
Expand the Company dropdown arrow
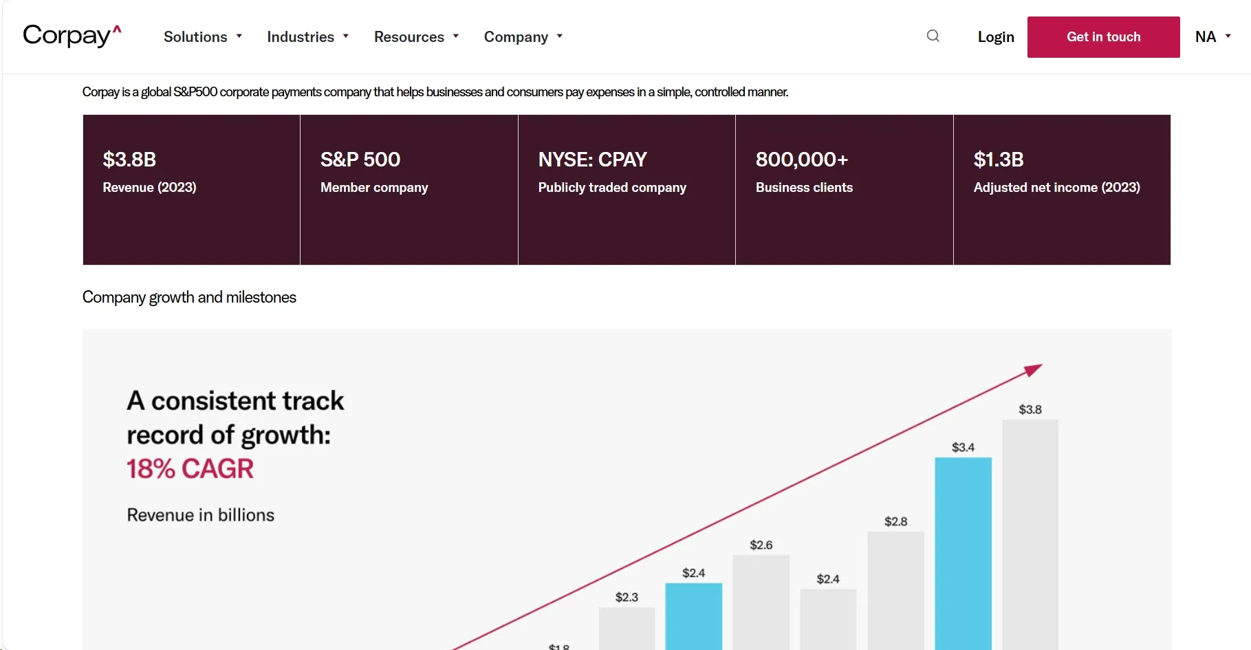click(x=560, y=36)
